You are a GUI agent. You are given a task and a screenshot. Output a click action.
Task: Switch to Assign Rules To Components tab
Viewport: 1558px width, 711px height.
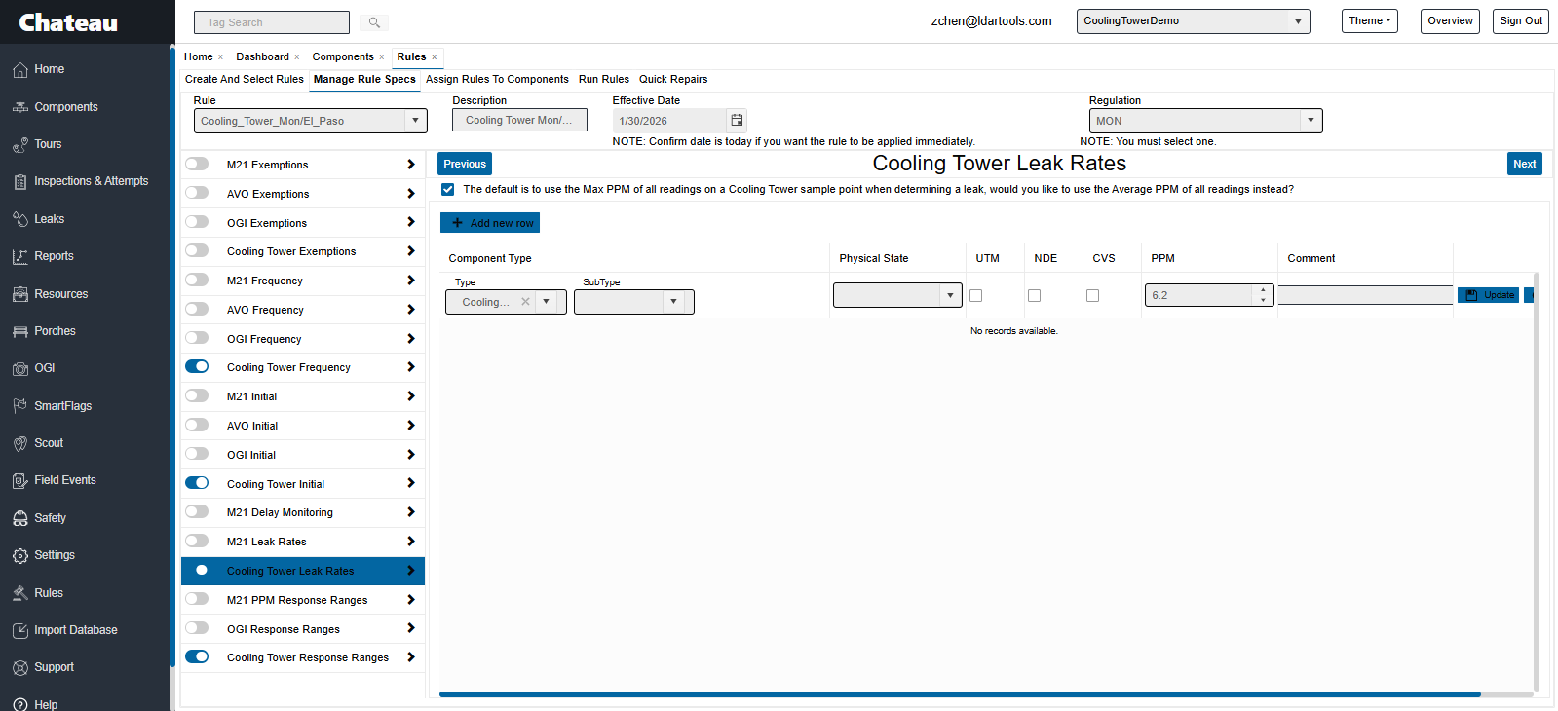pos(497,79)
